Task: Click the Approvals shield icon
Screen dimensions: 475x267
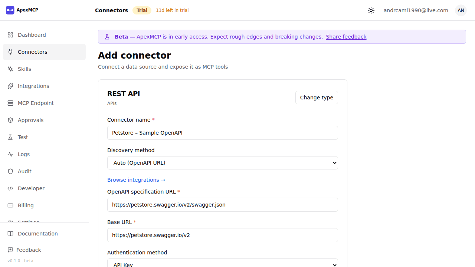Action: (x=10, y=120)
